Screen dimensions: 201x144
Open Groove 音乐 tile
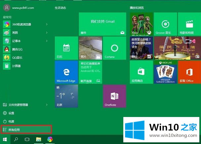(166, 24)
